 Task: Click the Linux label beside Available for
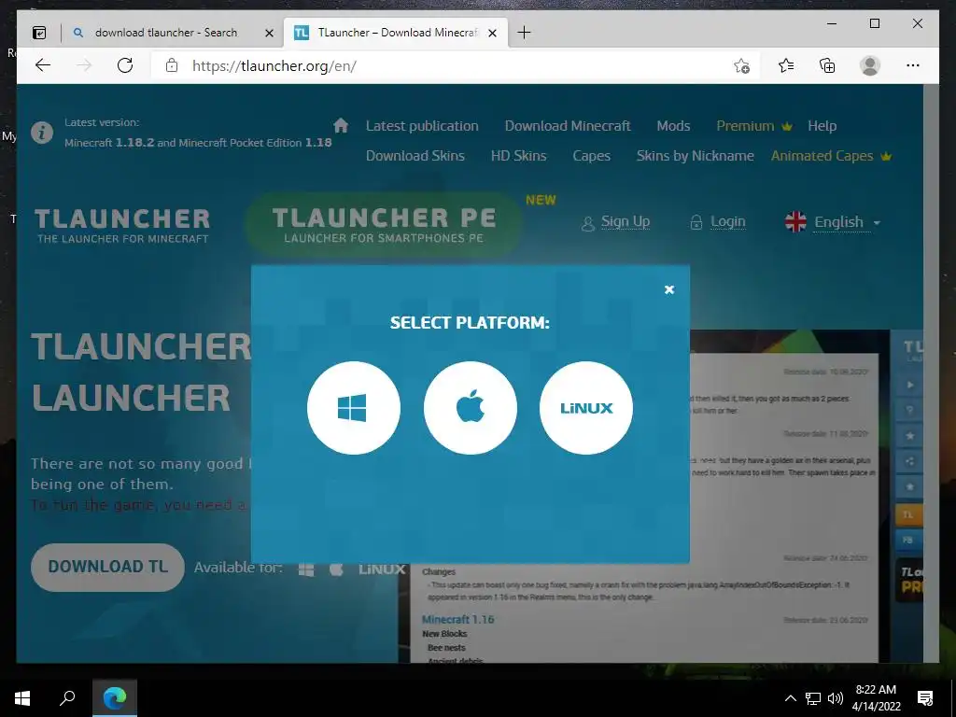coord(382,569)
